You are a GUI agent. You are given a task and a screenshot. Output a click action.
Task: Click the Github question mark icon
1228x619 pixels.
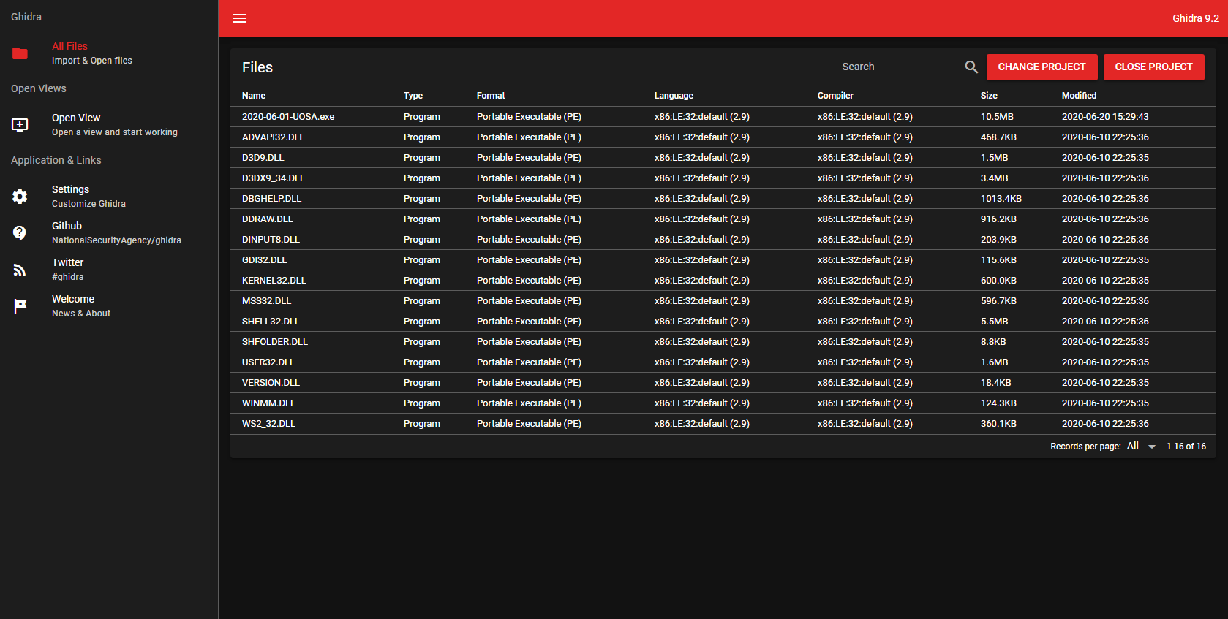point(20,233)
